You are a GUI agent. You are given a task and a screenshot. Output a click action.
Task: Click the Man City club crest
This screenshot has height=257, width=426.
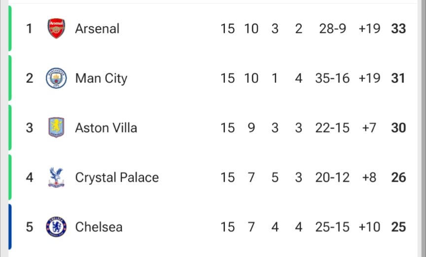click(x=56, y=78)
